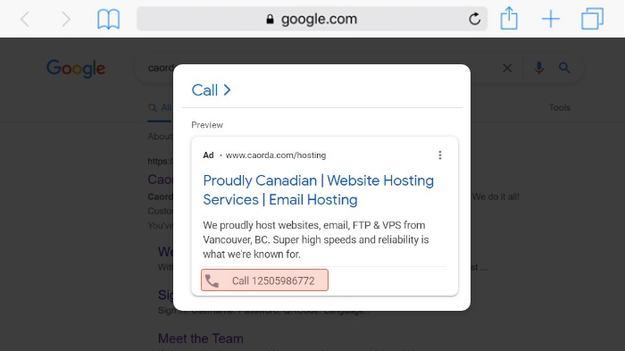Go forward with the Safari forward arrow
The height and width of the screenshot is (351, 625).
pos(66,19)
